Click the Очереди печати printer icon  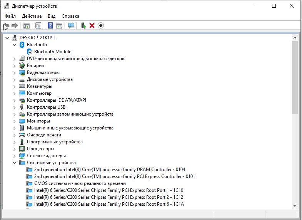(22, 135)
